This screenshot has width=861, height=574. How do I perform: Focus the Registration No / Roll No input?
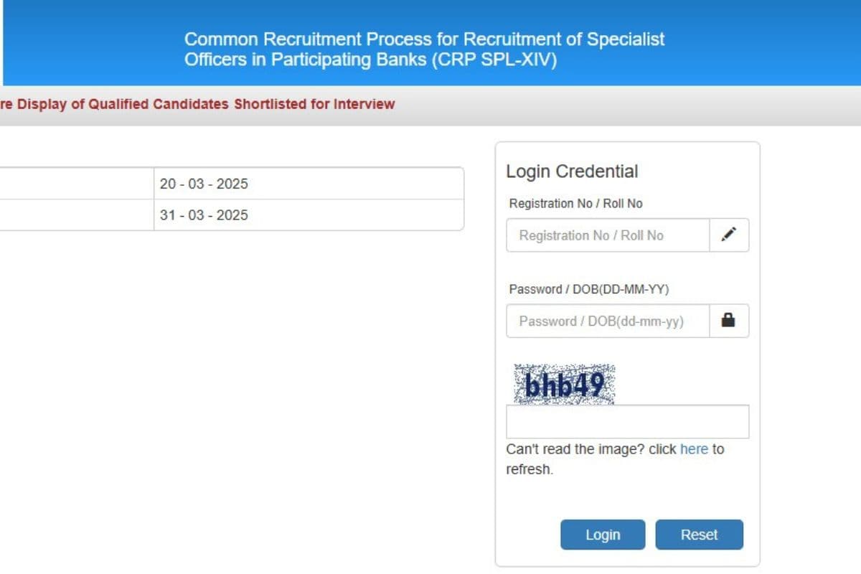tap(608, 235)
